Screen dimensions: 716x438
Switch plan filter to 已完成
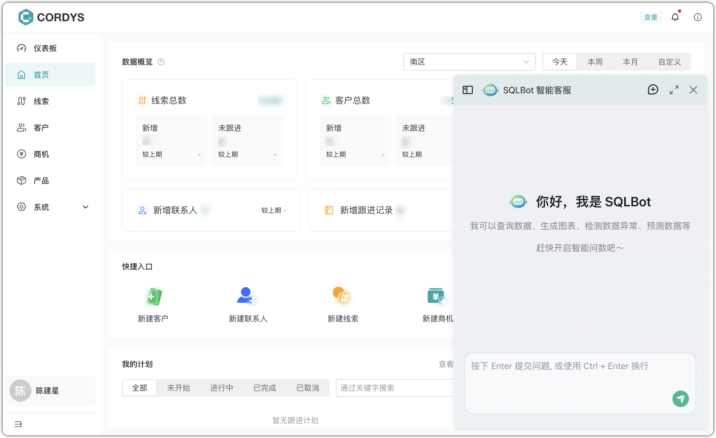coord(265,388)
